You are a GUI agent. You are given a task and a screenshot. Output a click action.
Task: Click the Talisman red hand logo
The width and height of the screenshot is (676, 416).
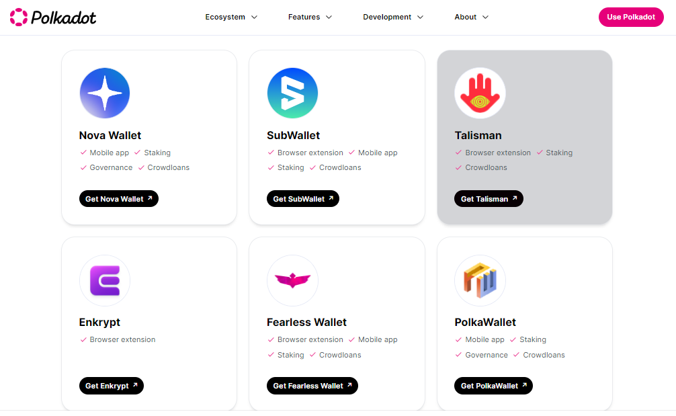click(480, 93)
